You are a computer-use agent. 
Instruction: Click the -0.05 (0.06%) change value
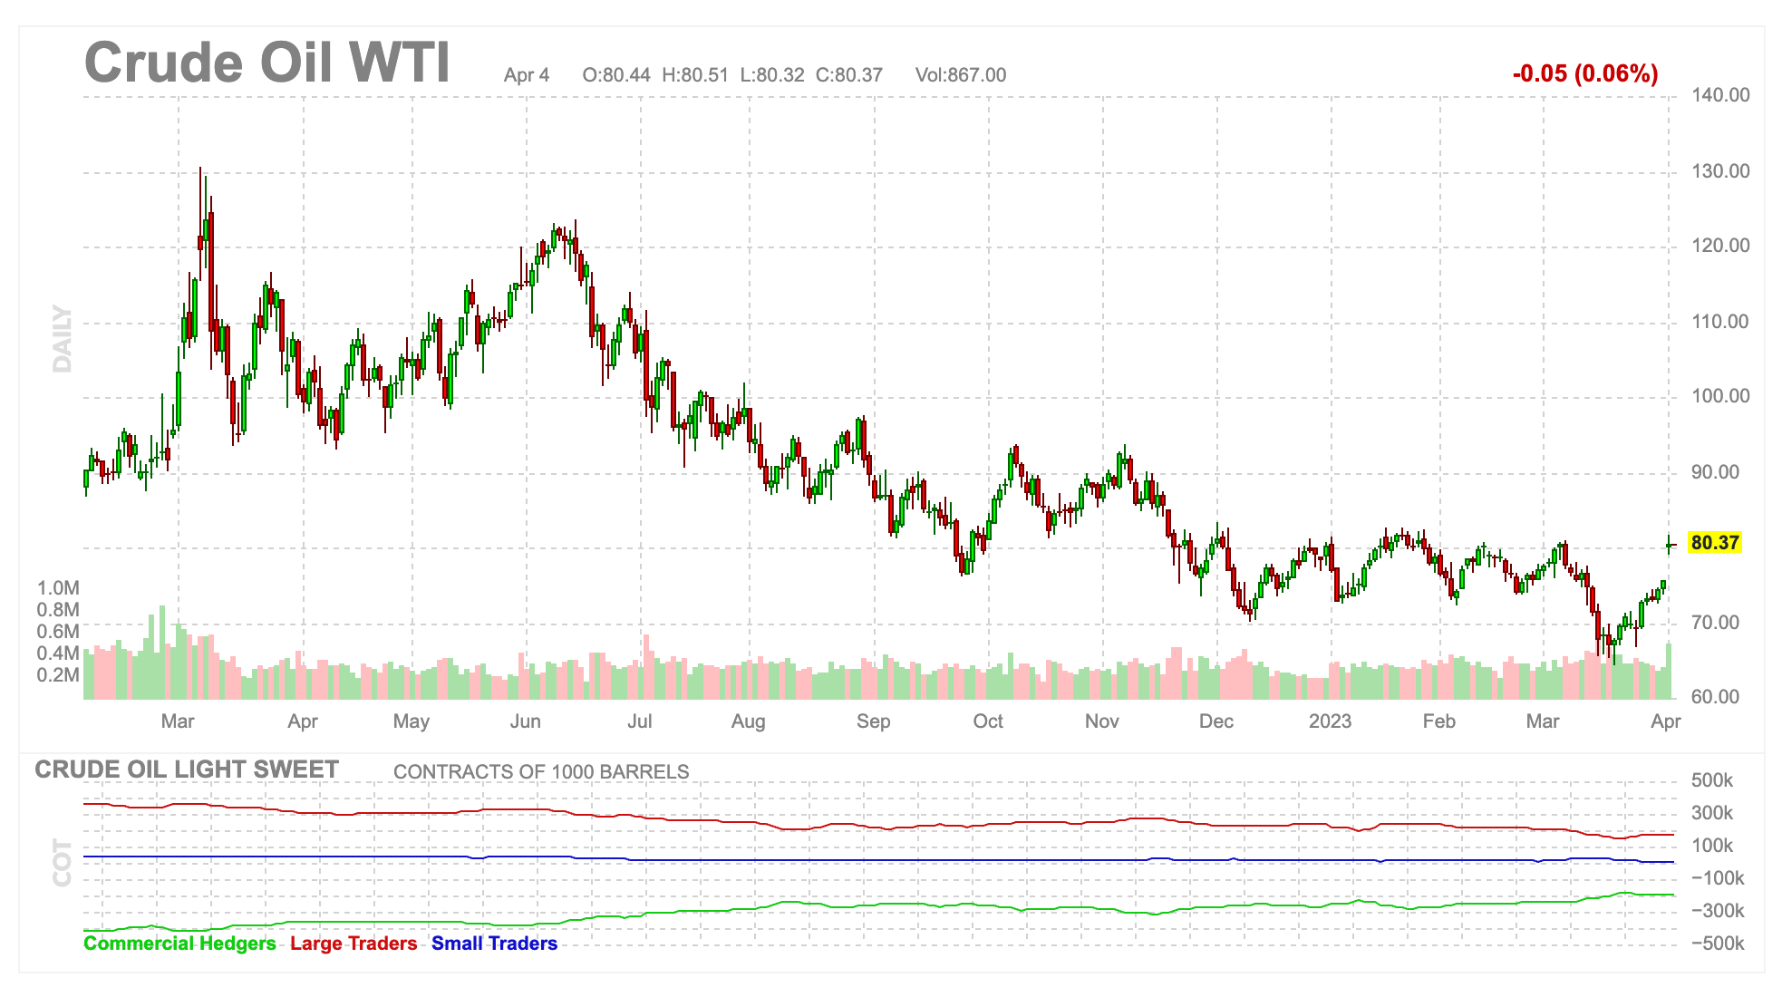(1585, 73)
